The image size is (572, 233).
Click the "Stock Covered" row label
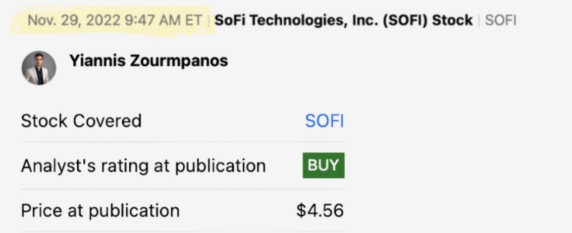(81, 121)
